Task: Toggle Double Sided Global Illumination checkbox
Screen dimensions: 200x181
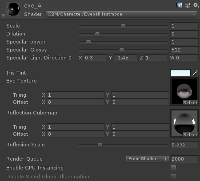Action: point(173,177)
